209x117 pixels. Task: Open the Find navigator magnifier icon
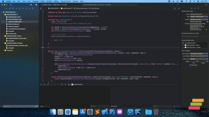pyautogui.click(x=16, y=8)
